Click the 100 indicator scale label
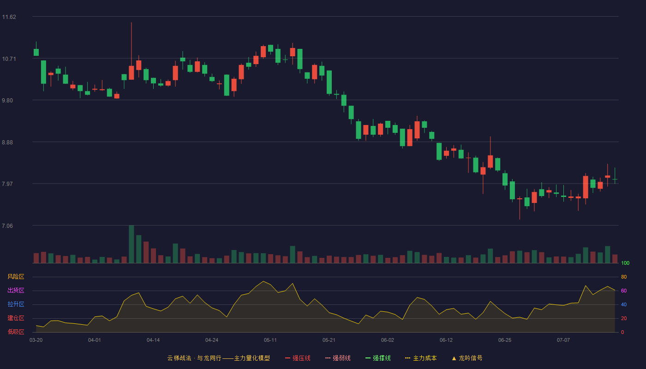This screenshot has height=369, width=646. [x=625, y=263]
